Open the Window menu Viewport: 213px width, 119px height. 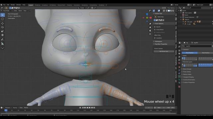(19, 5)
